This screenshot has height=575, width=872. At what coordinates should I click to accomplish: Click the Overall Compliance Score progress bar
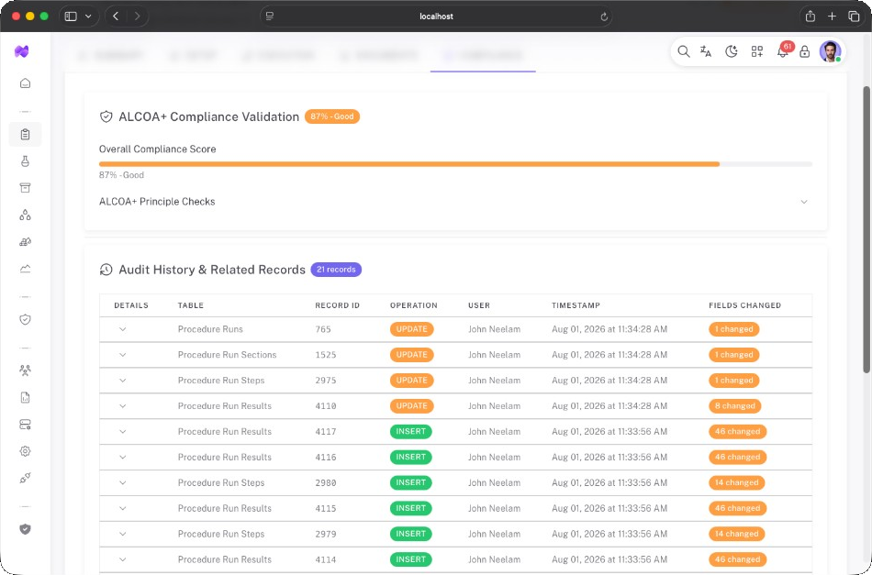click(455, 164)
